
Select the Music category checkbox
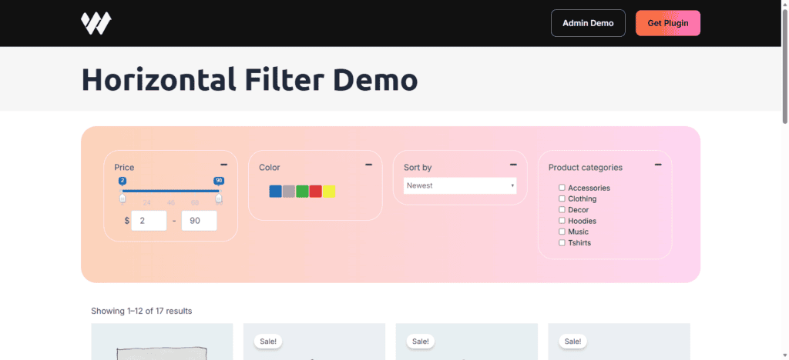pos(562,232)
